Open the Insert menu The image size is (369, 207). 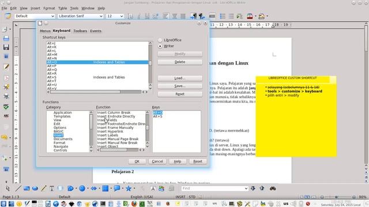point(35,8)
